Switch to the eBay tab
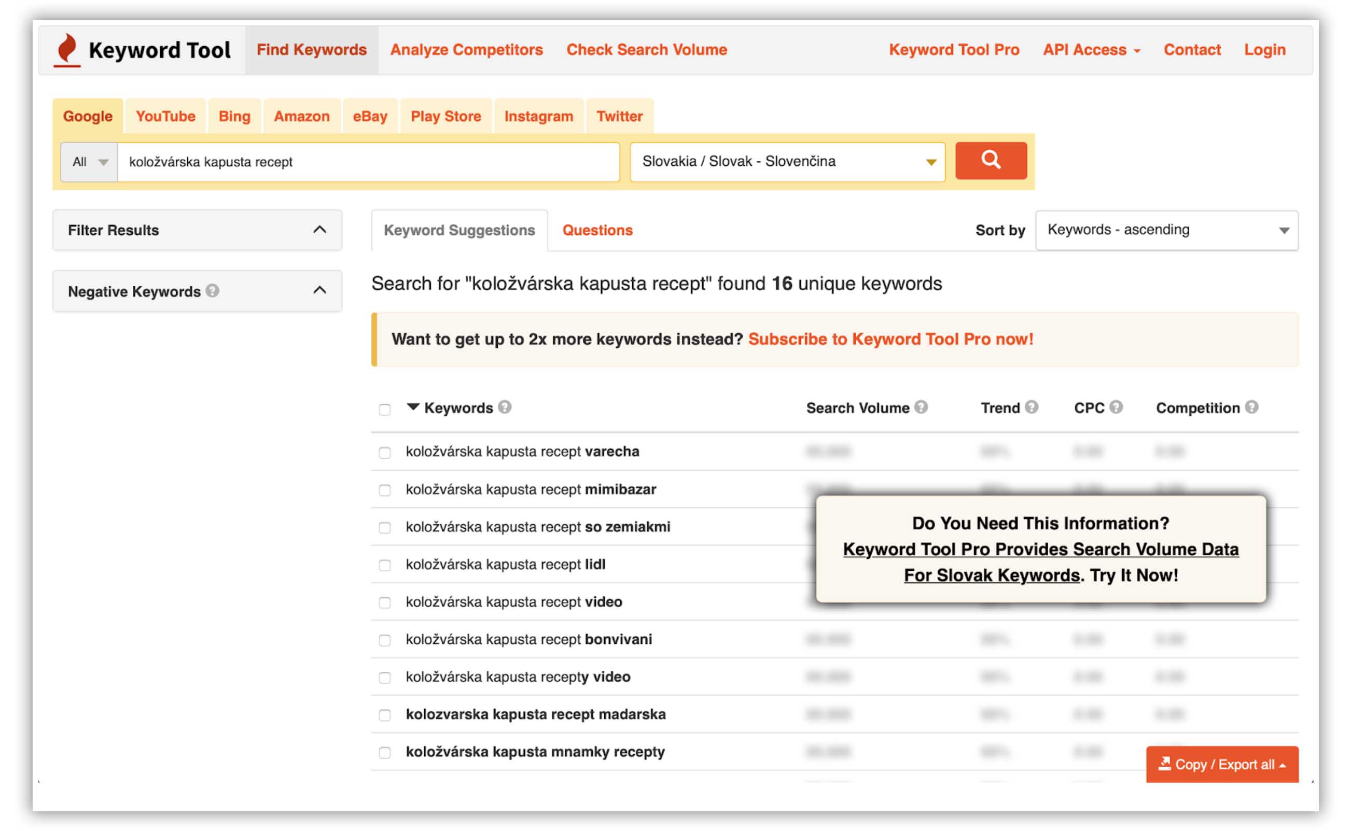This screenshot has width=1351, height=831. (x=370, y=116)
